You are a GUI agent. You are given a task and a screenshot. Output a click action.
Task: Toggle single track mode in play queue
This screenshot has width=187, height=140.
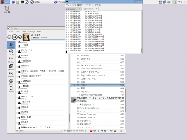click(98, 131)
